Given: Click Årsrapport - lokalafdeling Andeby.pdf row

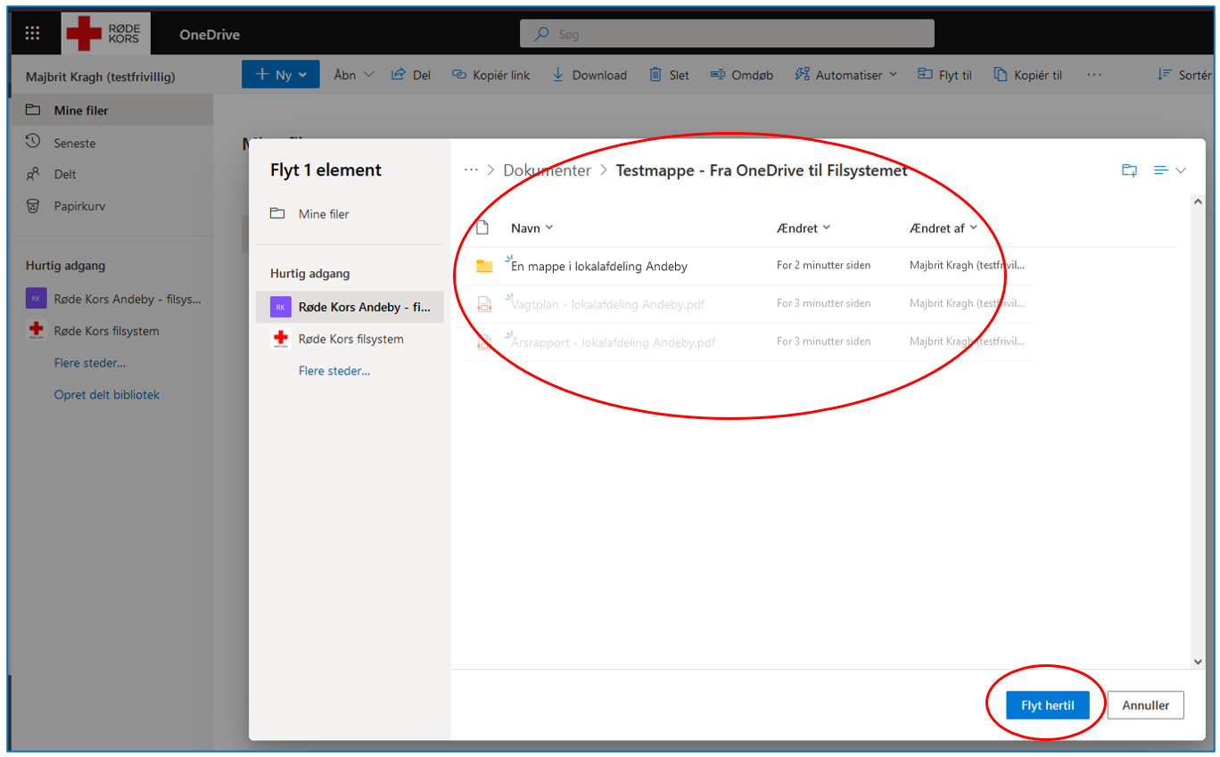Looking at the screenshot, I should (747, 342).
